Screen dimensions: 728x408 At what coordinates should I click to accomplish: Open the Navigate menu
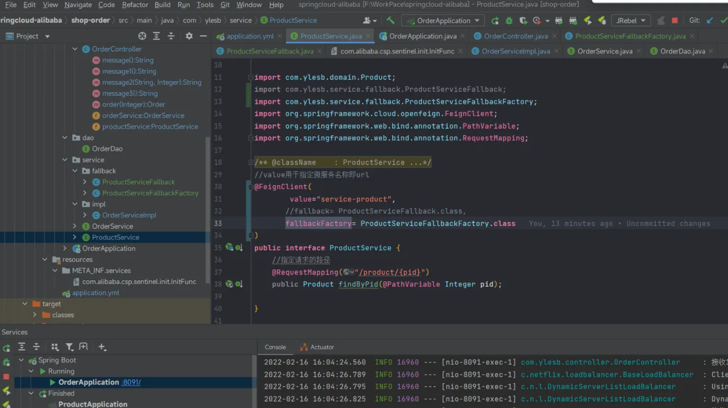click(78, 5)
